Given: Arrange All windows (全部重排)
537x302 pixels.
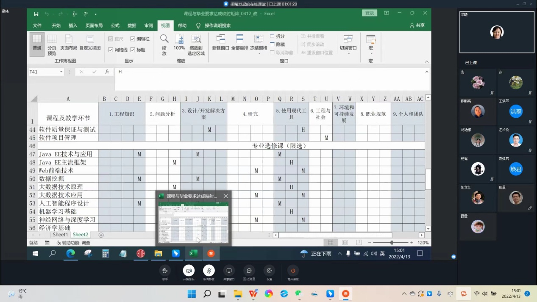Looking at the screenshot, I should click(x=239, y=42).
